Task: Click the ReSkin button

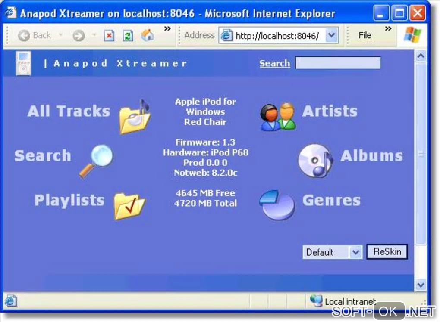Action: point(387,251)
